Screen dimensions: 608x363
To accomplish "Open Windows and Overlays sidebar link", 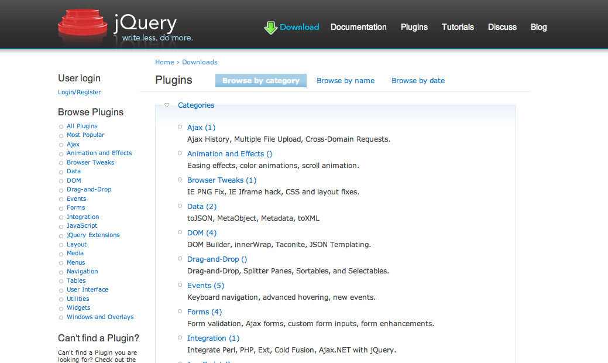I will click(x=100, y=317).
